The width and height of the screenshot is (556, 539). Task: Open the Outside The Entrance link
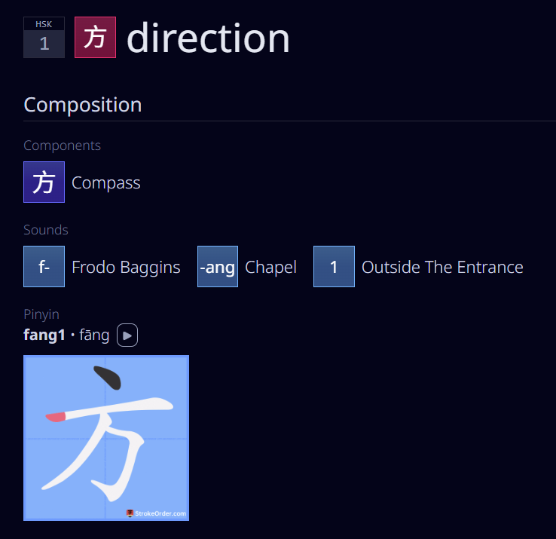click(442, 267)
